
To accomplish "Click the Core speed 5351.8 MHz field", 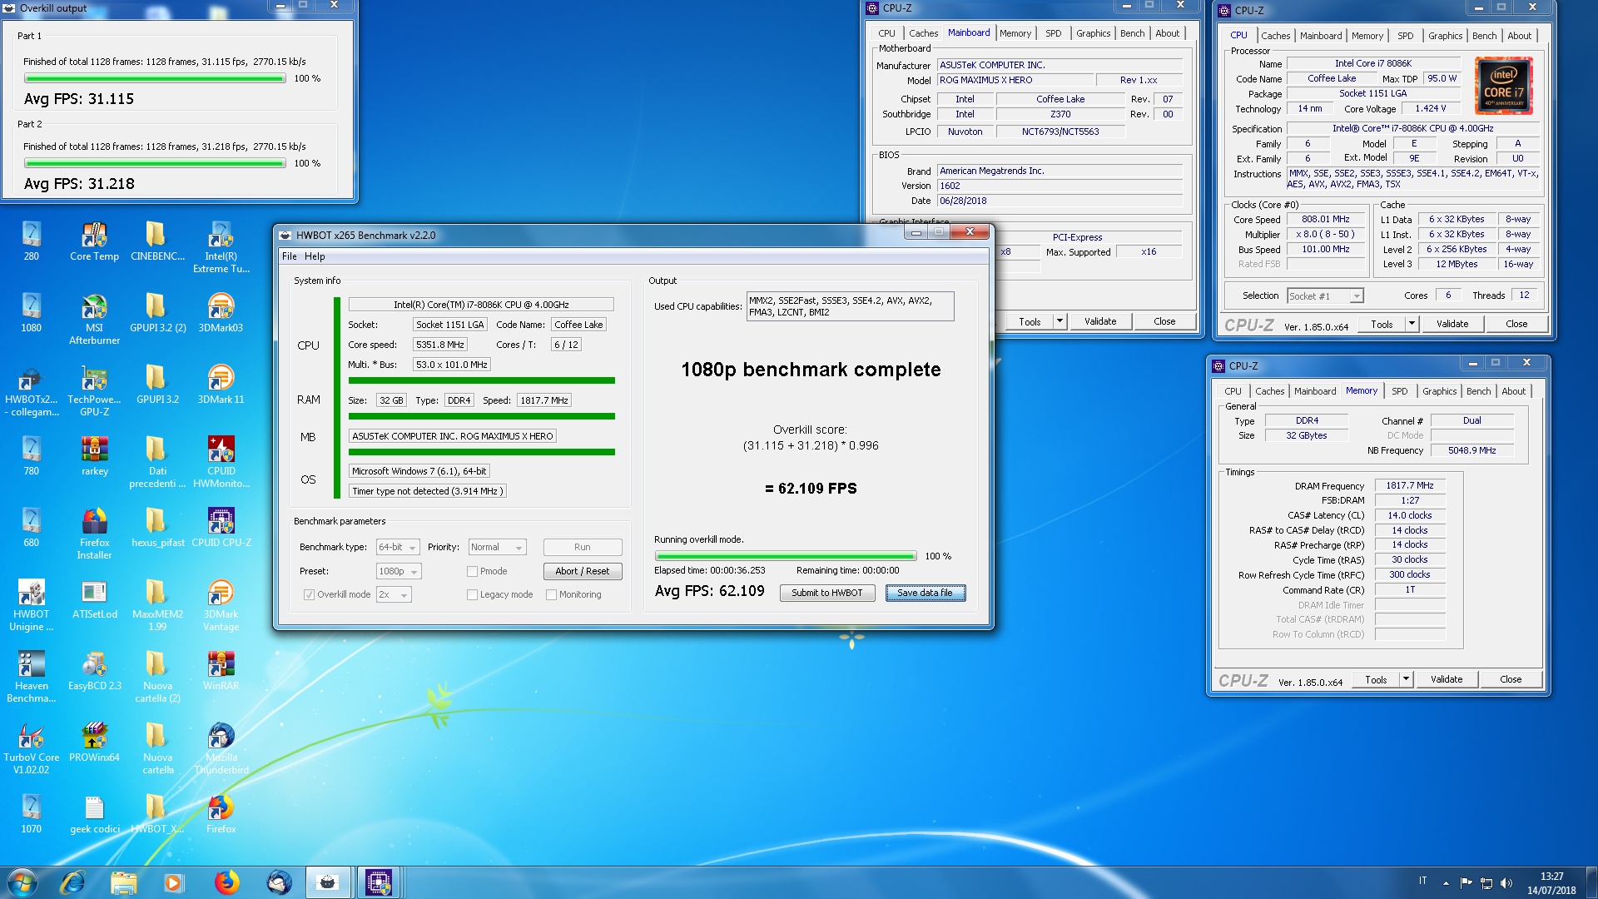I will point(440,345).
